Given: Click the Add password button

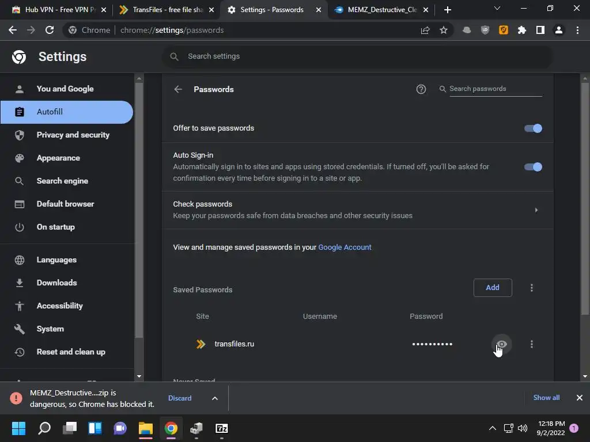Looking at the screenshot, I should pos(492,288).
